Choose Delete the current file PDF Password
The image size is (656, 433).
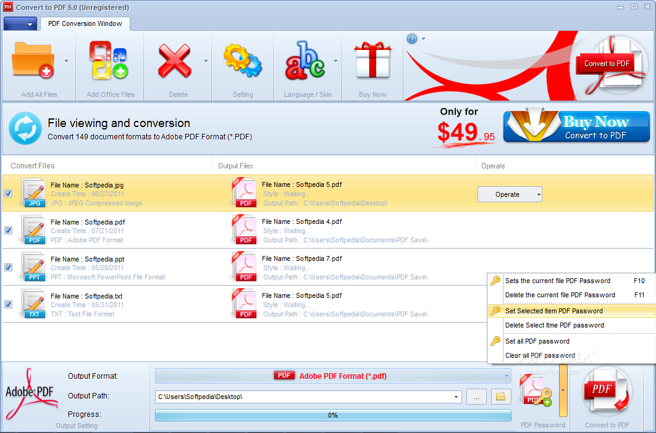click(x=571, y=295)
